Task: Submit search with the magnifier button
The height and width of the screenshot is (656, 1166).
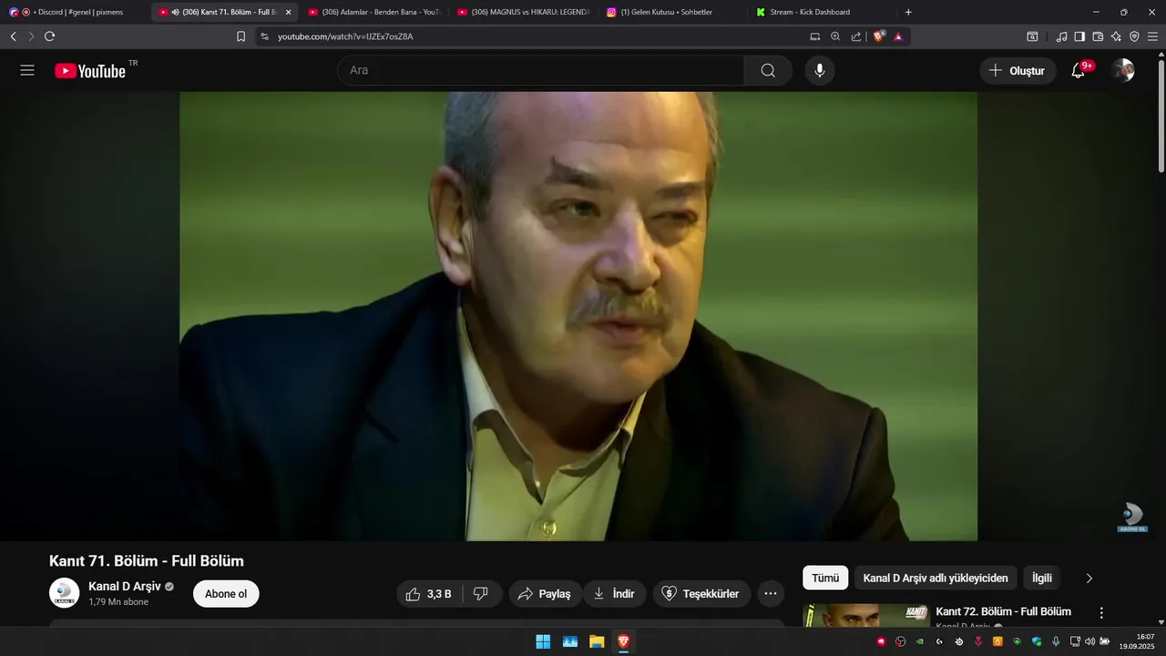Action: tap(768, 70)
